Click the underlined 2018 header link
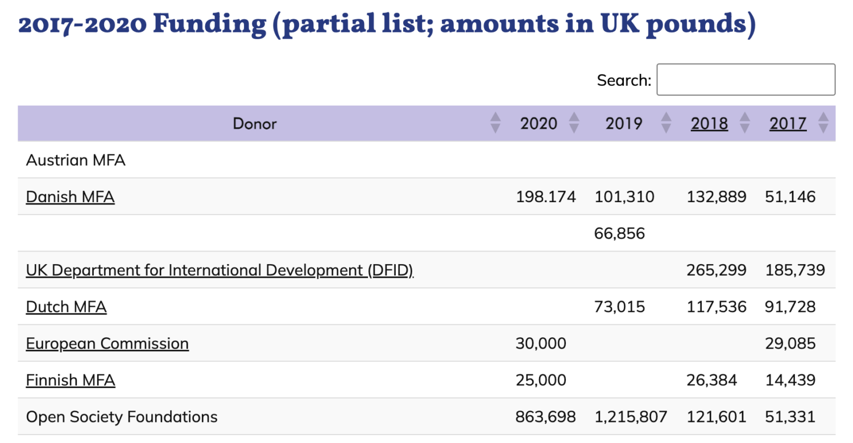Screen dimensions: 853x443 point(709,123)
